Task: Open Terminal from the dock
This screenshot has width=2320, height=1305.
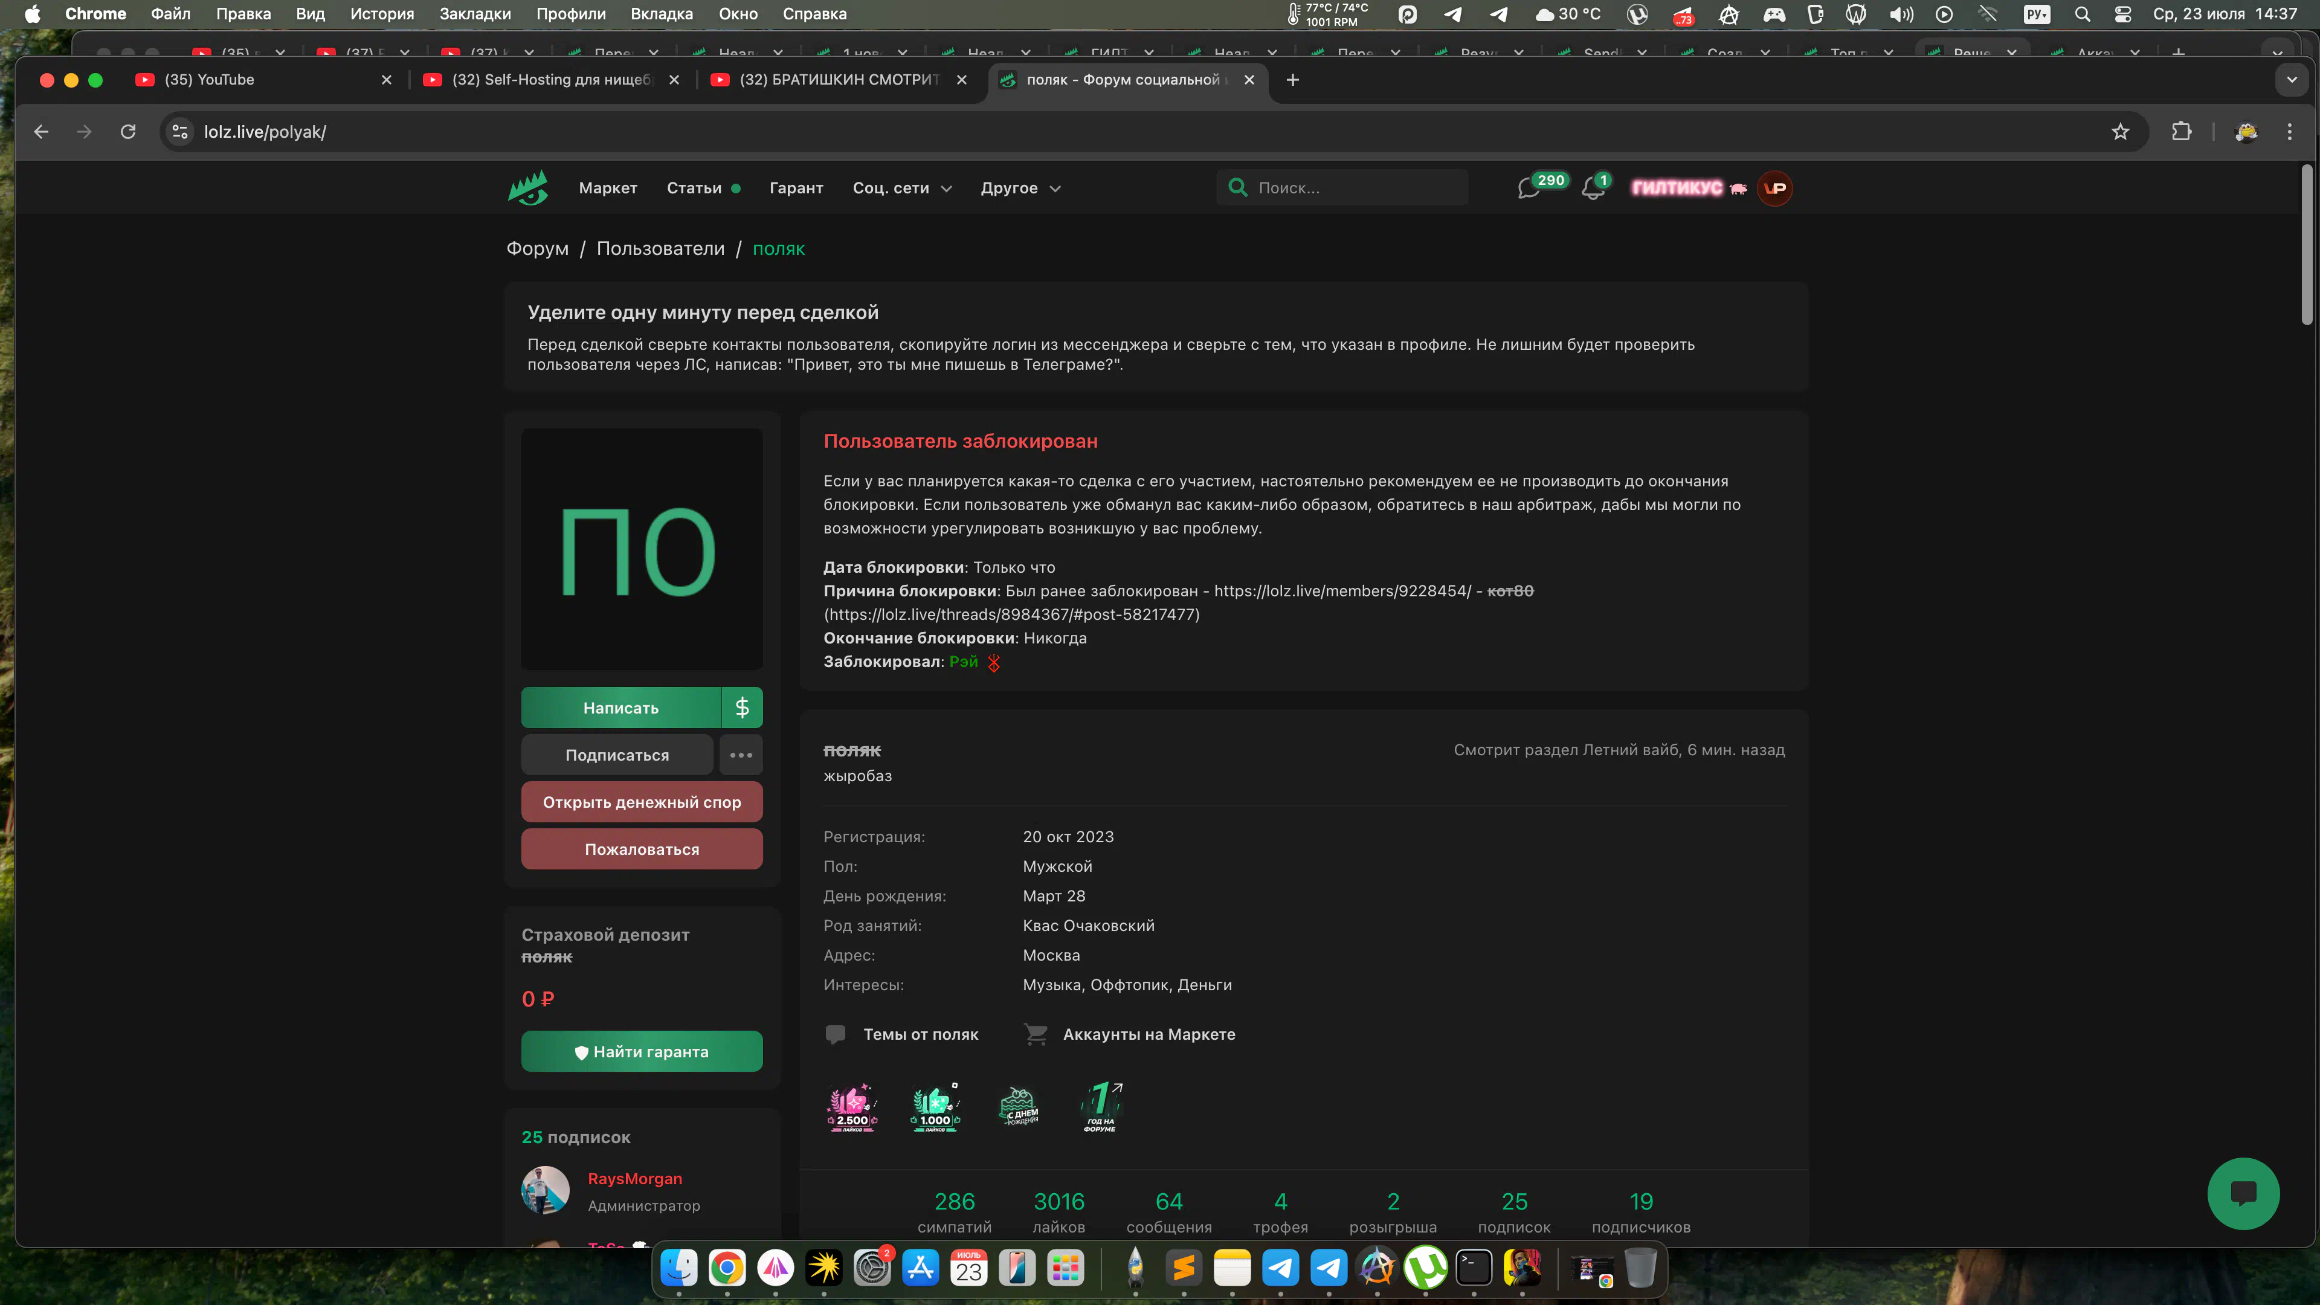Action: [1474, 1268]
